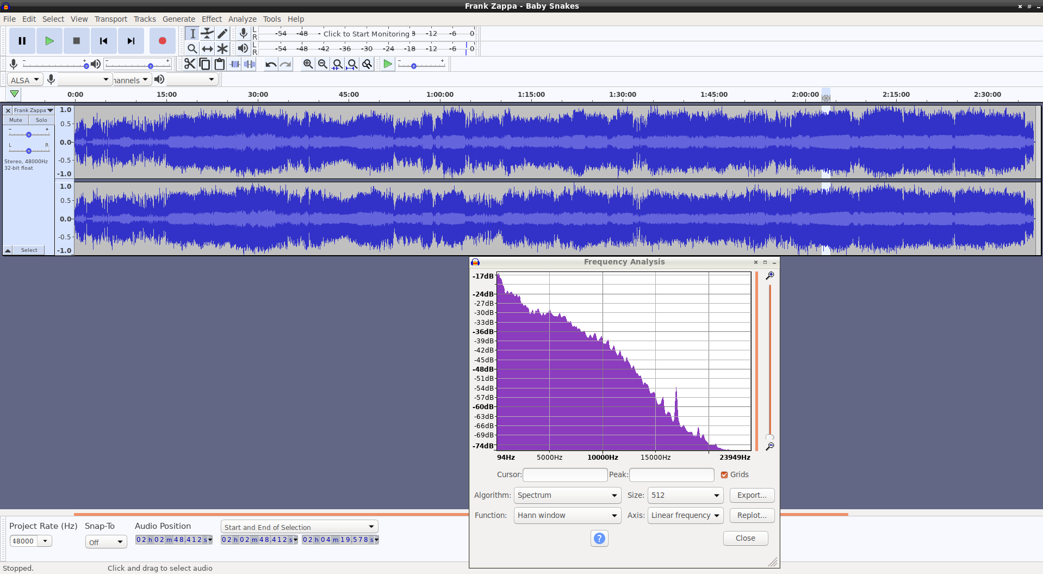Click the Cut scissors icon
Viewport: 1043px width, 574px height.
pos(189,64)
